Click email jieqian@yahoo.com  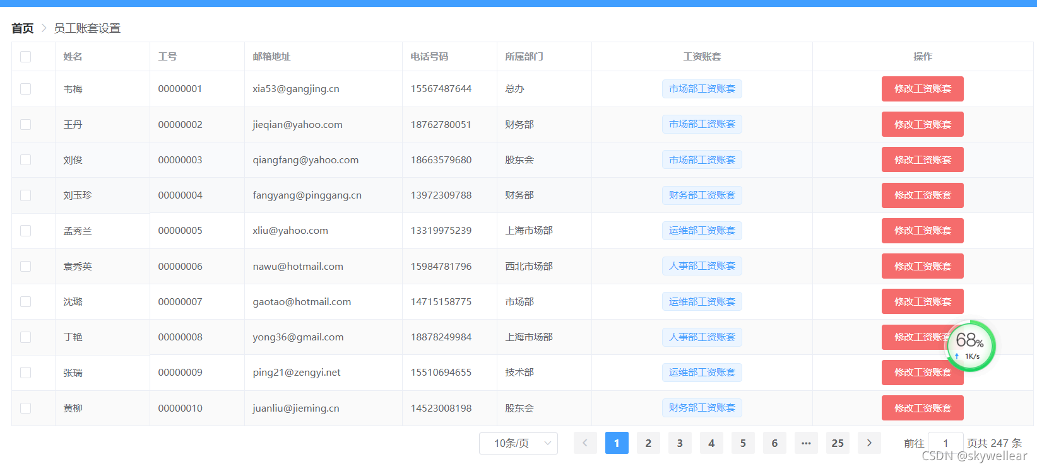tap(298, 124)
